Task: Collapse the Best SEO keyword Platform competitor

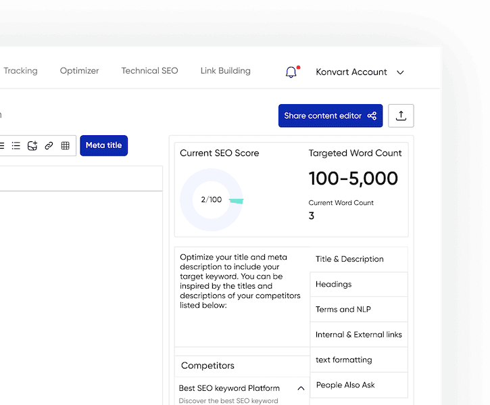Action: click(301, 388)
